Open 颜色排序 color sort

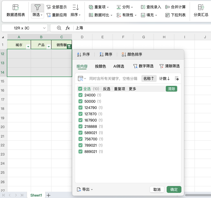click(132, 54)
